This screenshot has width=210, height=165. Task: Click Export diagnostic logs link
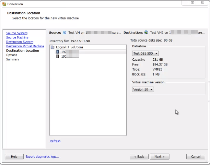tap(42, 156)
